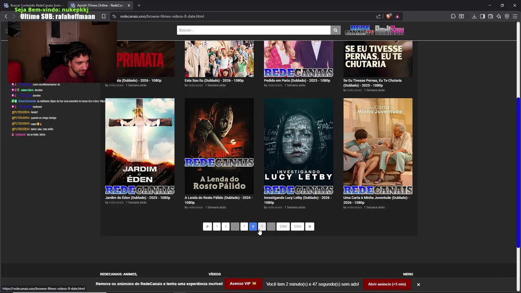Image resolution: width=521 pixels, height=293 pixels.
Task: Open A Lenda do Rosto Pálido poster
Action: tap(219, 146)
